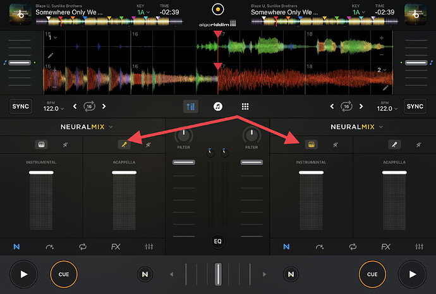
Task: Open deck 1 selector dropdown
Action: (x=52, y=37)
